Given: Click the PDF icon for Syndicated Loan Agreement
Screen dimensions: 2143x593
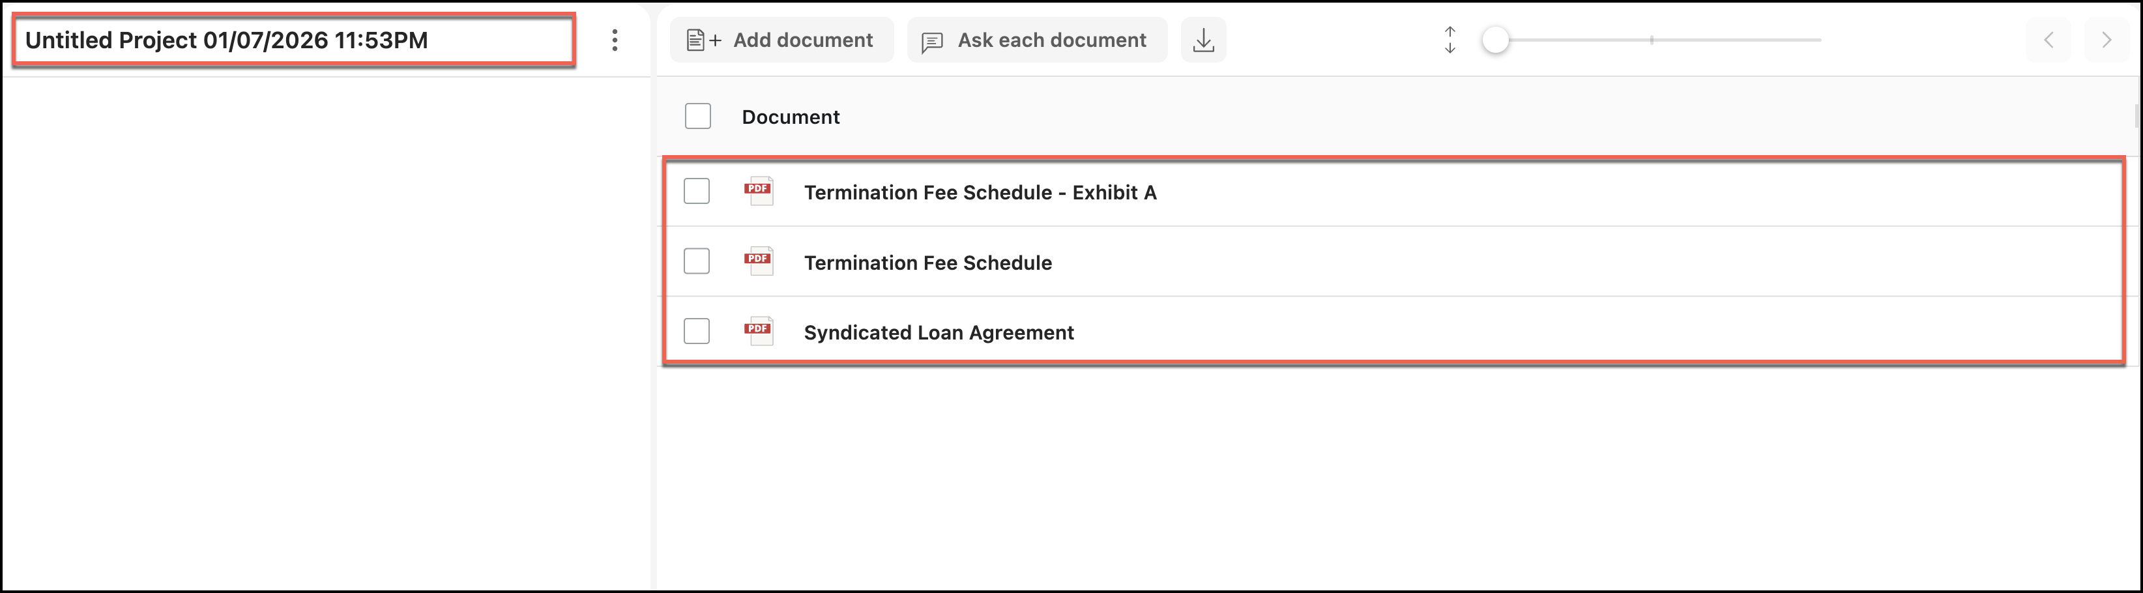Looking at the screenshot, I should 758,331.
